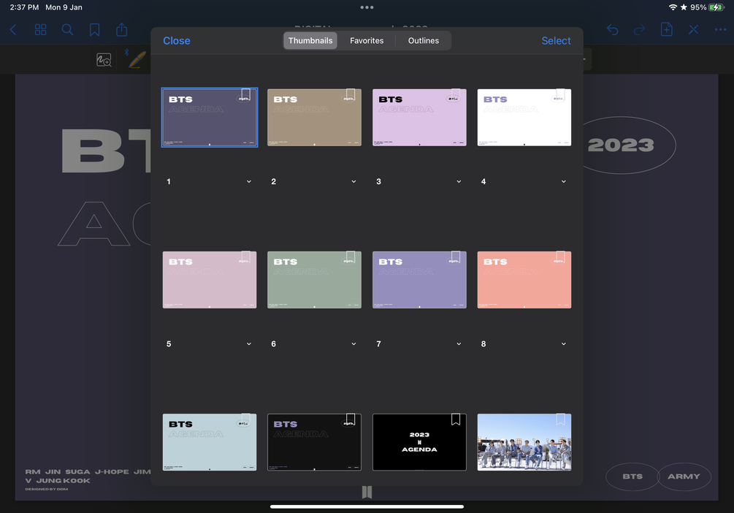The height and width of the screenshot is (513, 734).
Task: Toggle bookmark on page 5 thumbnail
Action: 245,256
